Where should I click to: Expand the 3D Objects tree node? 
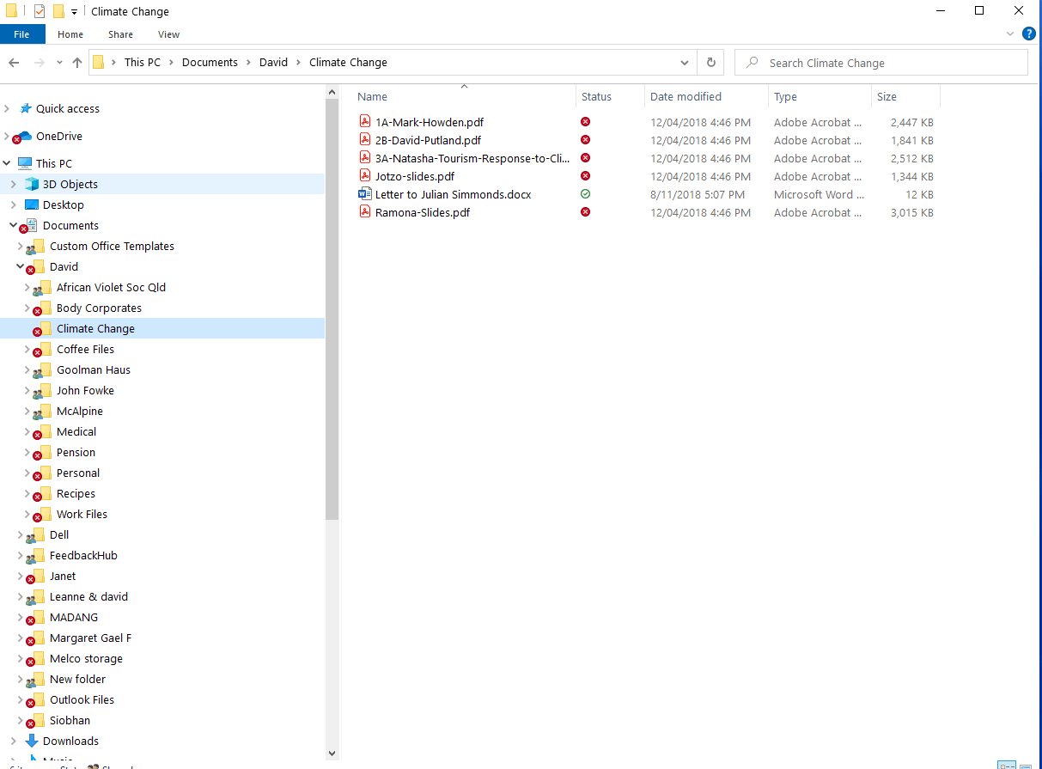[x=14, y=184]
